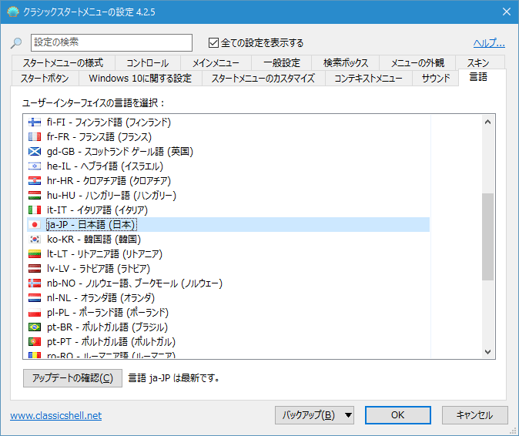Focus the 設定の検索 search field
Image resolution: width=519 pixels, height=436 pixels.
[112, 42]
